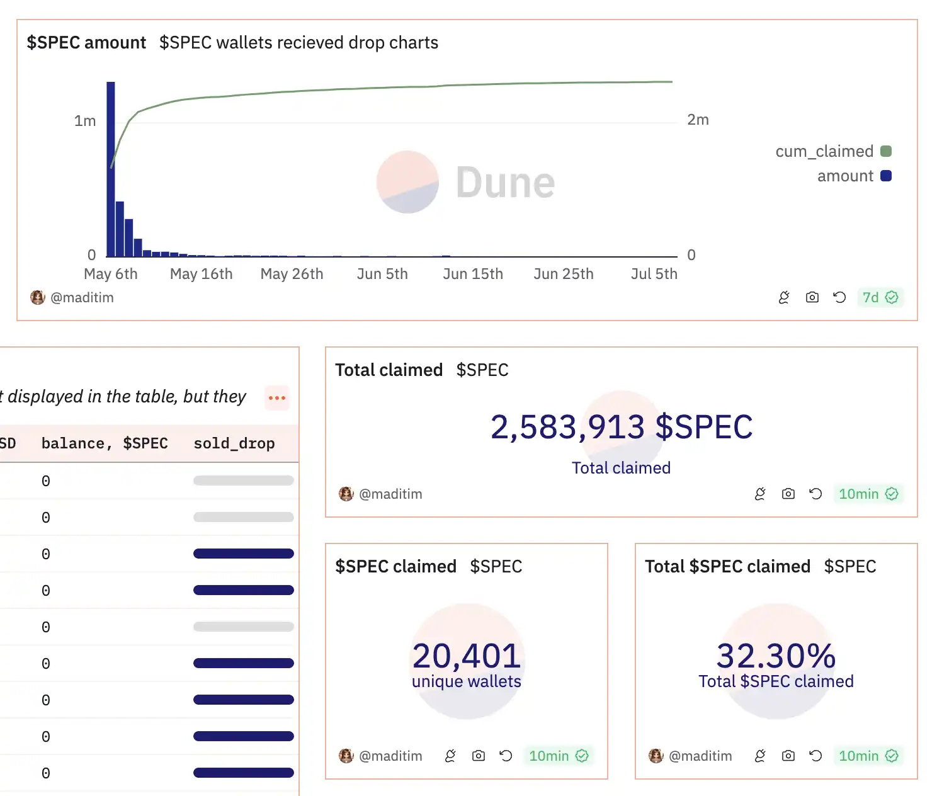This screenshot has width=937, height=796.
Task: Open the $SPEC amount chart title
Action: [86, 43]
